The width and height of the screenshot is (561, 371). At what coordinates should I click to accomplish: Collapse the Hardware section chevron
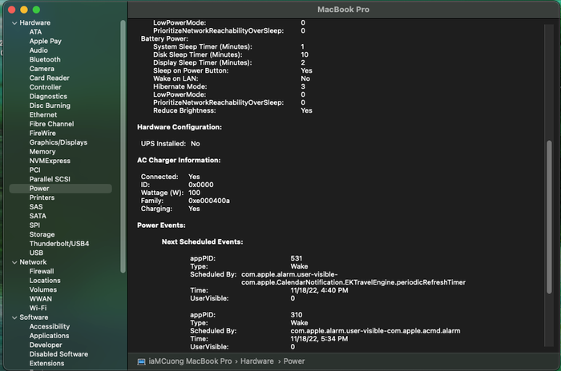click(x=14, y=23)
